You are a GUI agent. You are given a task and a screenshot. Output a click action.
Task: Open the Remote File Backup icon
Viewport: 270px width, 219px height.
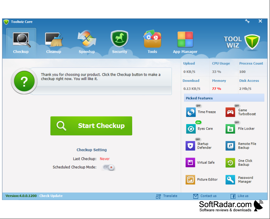point(230,146)
